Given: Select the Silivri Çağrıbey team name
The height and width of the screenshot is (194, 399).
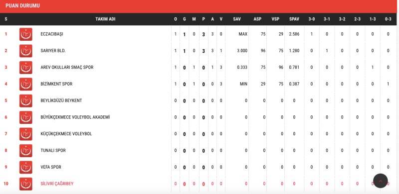Looking at the screenshot, I should (57, 184).
